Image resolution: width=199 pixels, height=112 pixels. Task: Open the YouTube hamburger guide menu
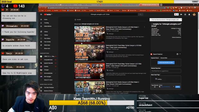point(41,15)
